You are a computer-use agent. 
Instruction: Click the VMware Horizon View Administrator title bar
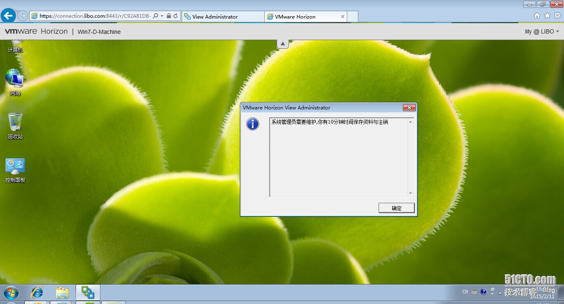click(x=322, y=107)
